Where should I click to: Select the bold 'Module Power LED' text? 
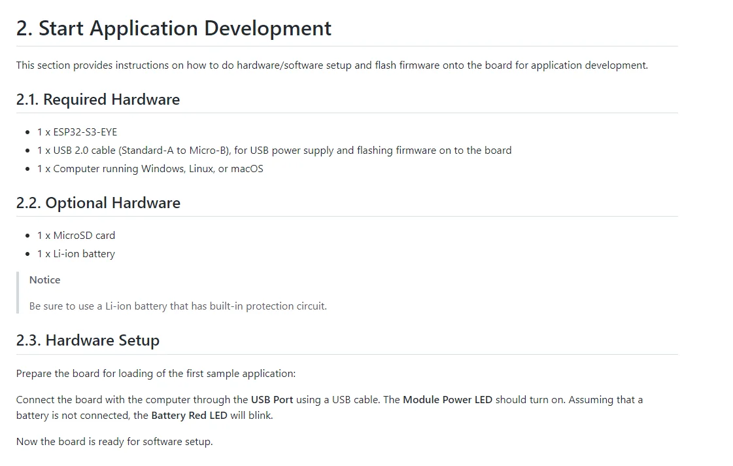447,399
